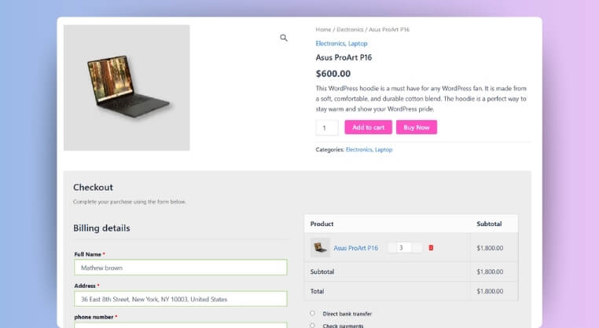599x328 pixels.
Task: Click the Product column header
Action: pos(322,224)
